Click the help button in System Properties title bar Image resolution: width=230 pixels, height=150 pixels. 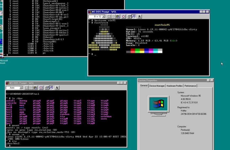click(208, 81)
